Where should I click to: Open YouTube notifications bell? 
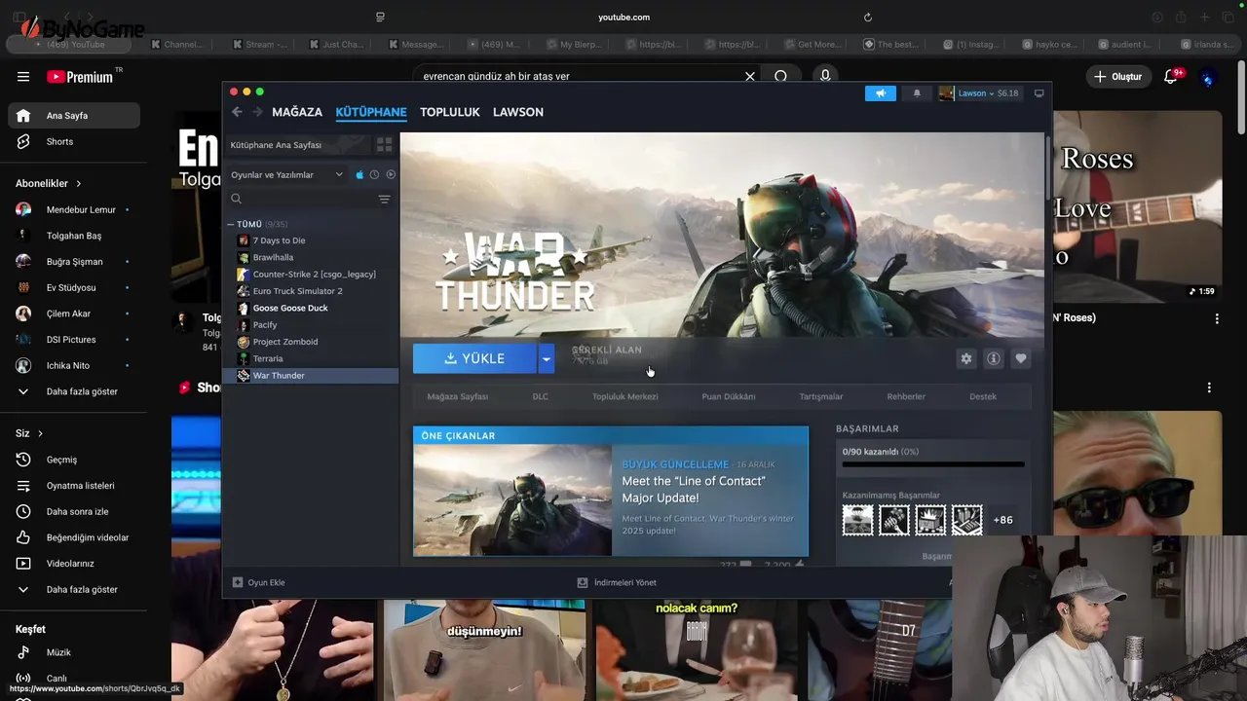[x=1171, y=77]
